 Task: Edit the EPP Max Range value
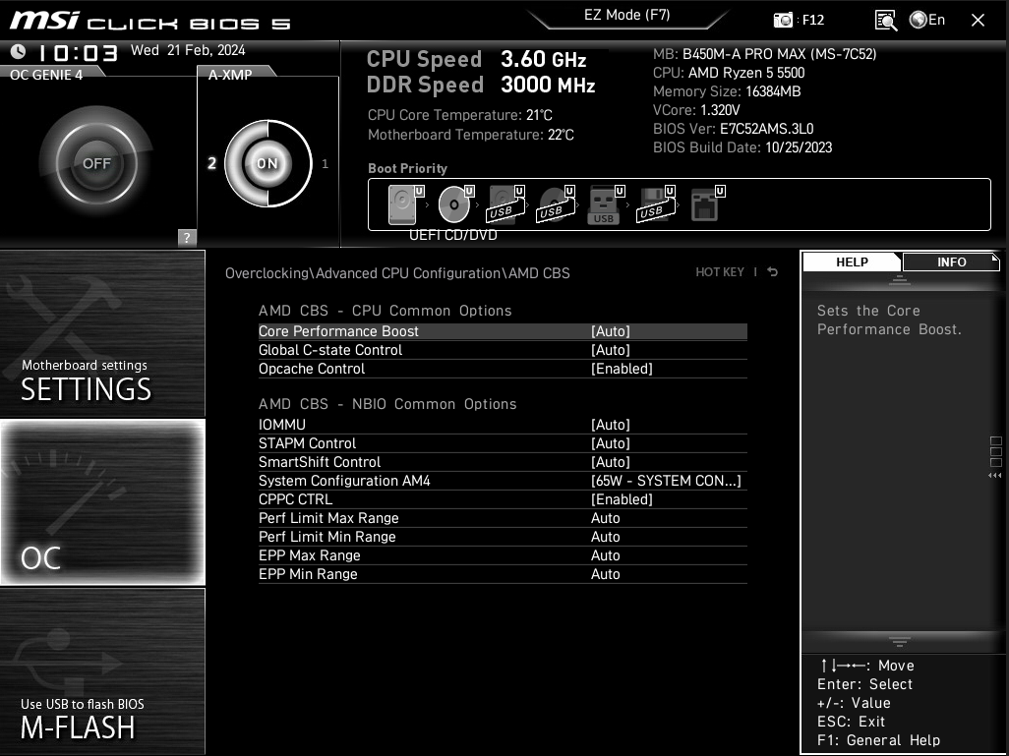click(606, 555)
